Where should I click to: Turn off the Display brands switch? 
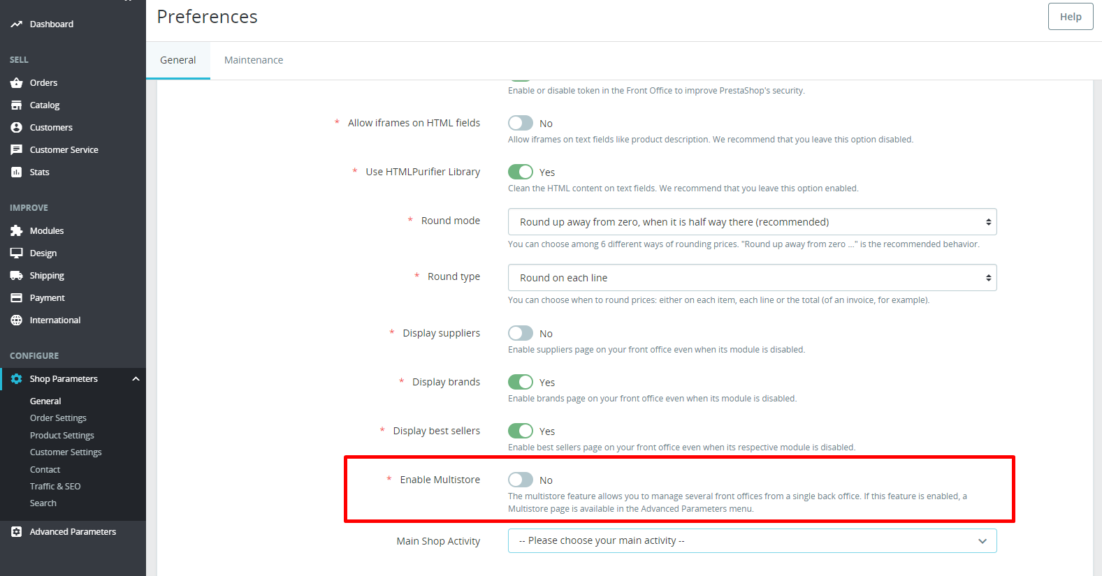point(521,383)
